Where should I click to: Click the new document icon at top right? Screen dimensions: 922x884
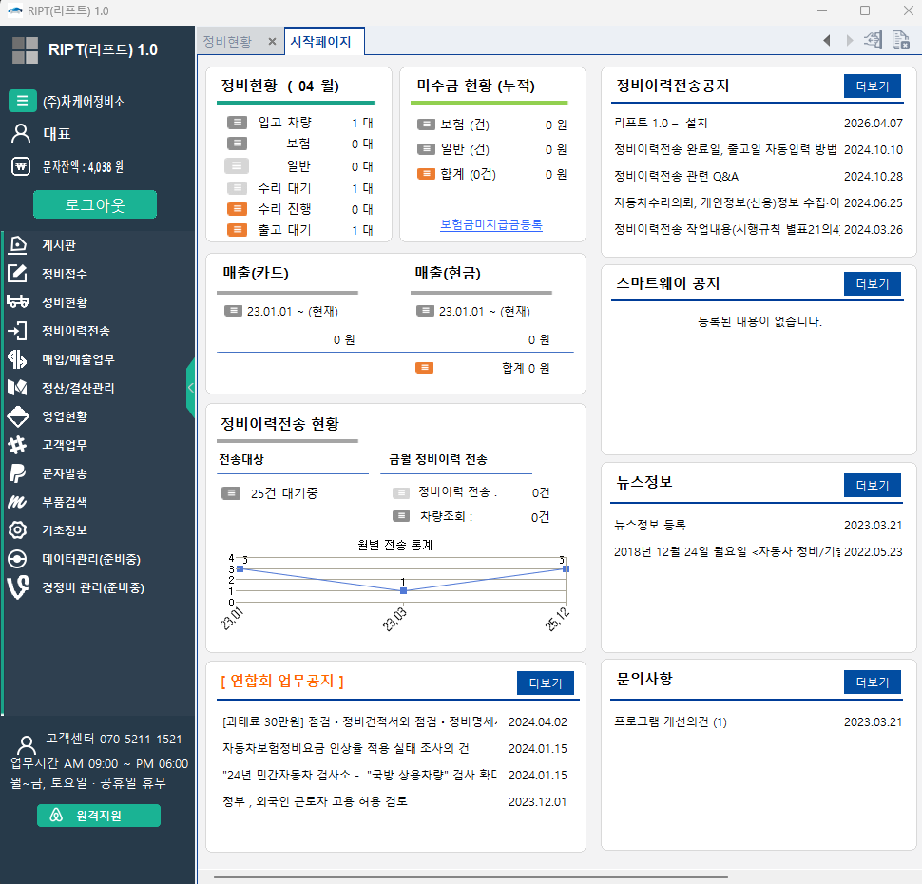(x=899, y=40)
